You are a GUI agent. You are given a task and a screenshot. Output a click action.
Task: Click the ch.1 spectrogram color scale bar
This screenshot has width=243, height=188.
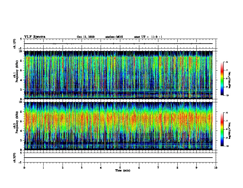[x=222, y=79]
